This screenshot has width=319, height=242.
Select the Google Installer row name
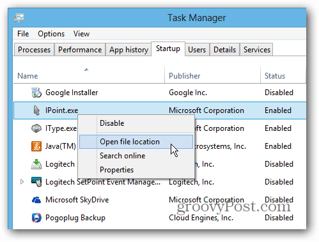[72, 93]
